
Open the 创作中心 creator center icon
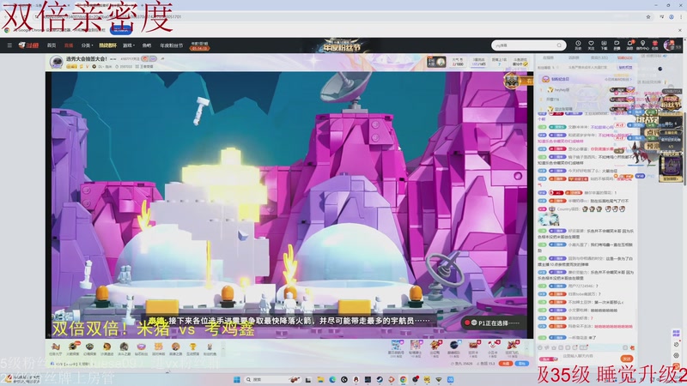click(642, 45)
